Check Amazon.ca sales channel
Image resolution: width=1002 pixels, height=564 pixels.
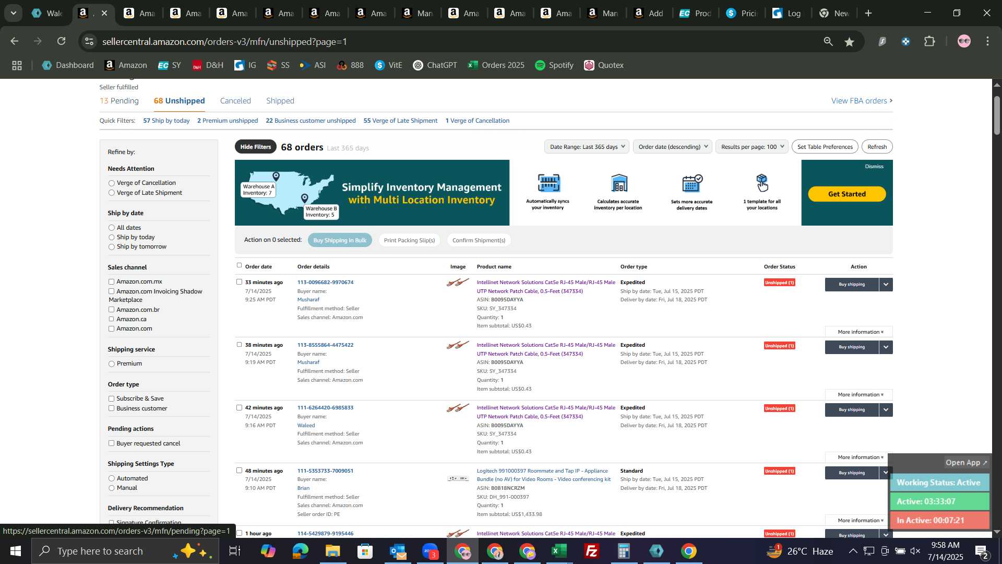tap(111, 319)
